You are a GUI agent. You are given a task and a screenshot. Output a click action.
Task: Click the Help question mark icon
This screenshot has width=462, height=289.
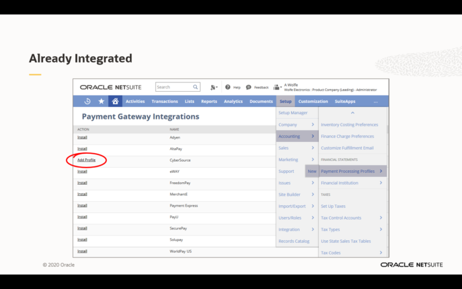pyautogui.click(x=228, y=87)
